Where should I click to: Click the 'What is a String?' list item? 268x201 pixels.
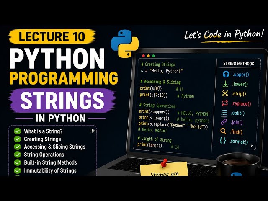[43, 131]
